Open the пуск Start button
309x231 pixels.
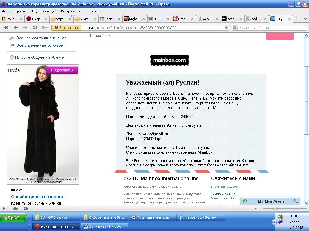[x=13, y=217]
